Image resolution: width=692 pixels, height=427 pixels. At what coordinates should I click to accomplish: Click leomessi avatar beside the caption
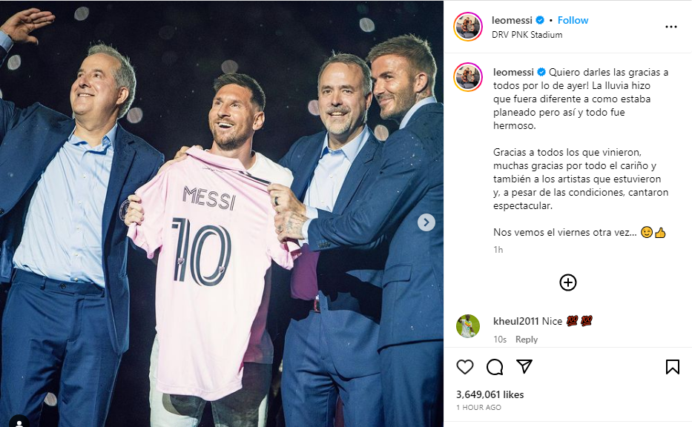469,77
